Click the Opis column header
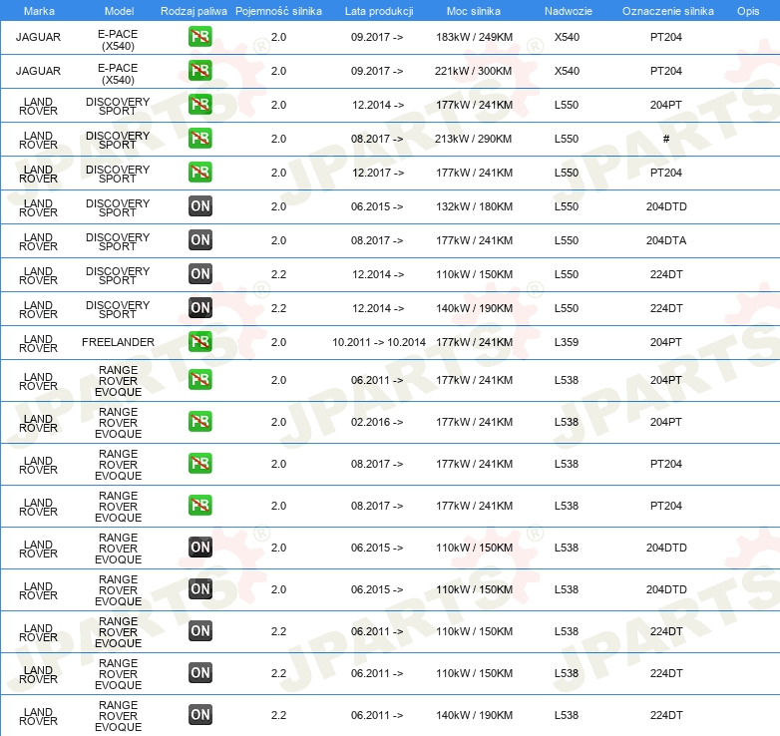Image resolution: width=780 pixels, height=736 pixels. pyautogui.click(x=748, y=11)
